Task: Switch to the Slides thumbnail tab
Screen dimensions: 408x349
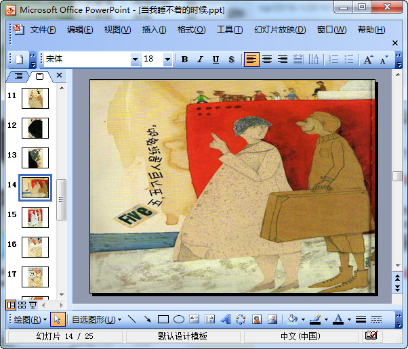Action: click(x=39, y=76)
